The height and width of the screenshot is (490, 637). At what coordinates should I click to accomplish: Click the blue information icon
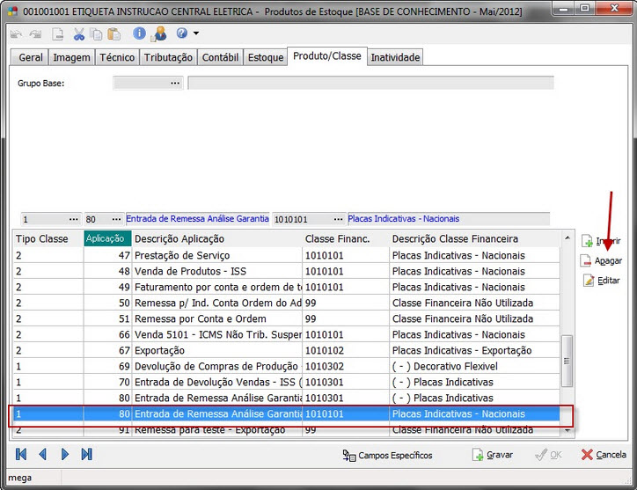(139, 34)
